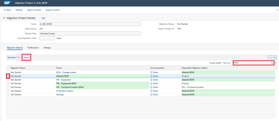Click the PM - Functional location dependent cell
The height and width of the screenshot is (121, 279).
(228, 87)
